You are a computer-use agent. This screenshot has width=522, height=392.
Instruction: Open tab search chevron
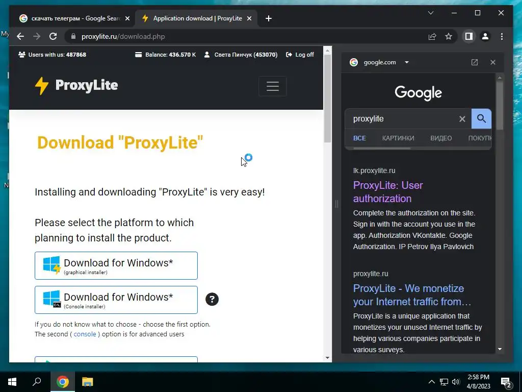(x=430, y=13)
